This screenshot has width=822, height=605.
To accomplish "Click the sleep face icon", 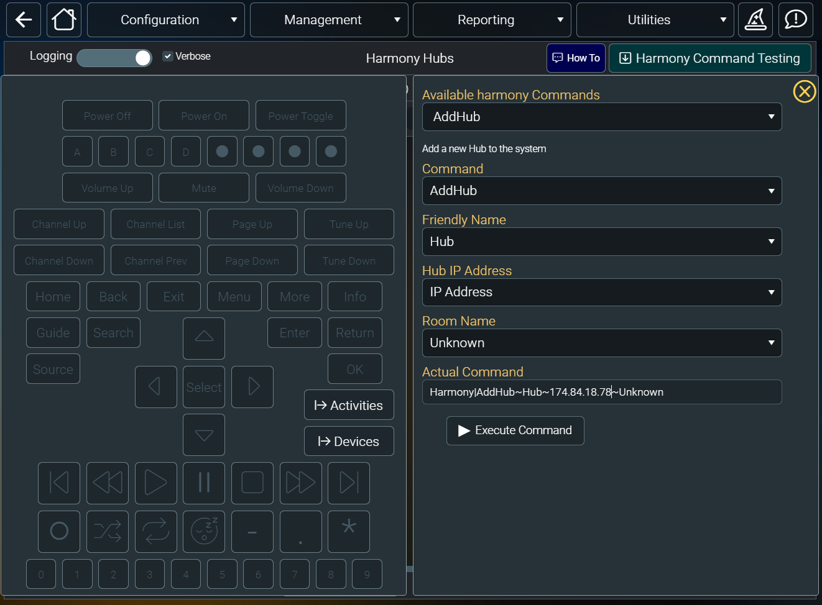I will pyautogui.click(x=204, y=532).
